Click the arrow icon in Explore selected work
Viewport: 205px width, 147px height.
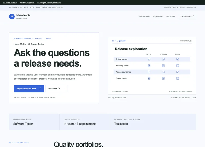pyautogui.click(x=40, y=88)
